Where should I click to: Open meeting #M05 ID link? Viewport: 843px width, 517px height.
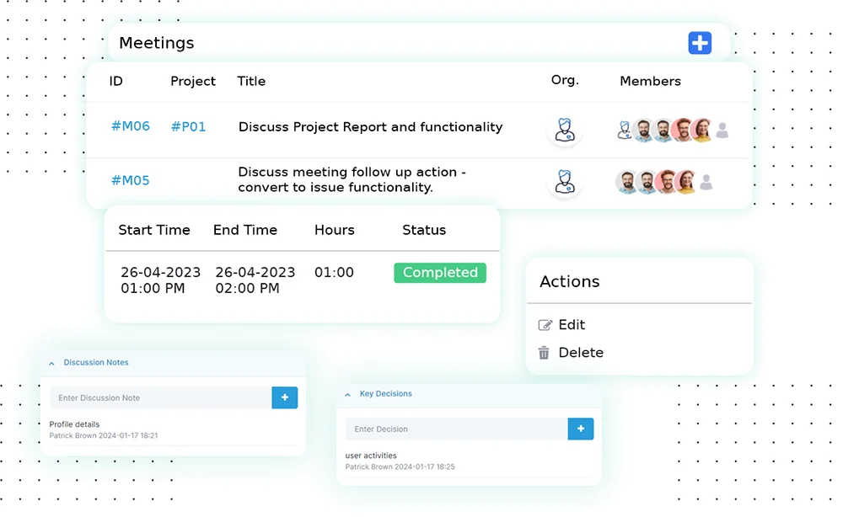[130, 180]
